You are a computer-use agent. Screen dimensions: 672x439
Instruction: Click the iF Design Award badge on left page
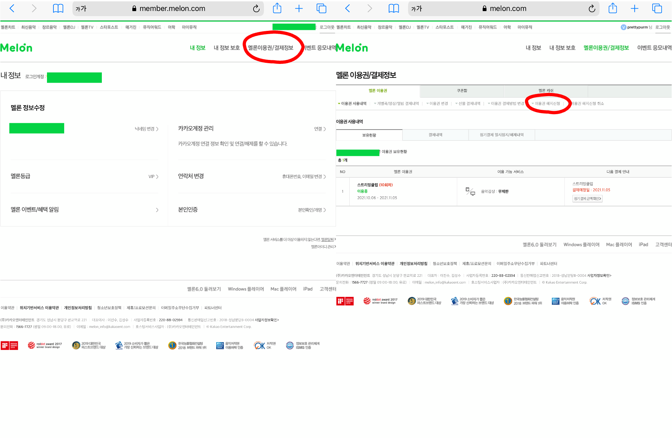tap(9, 345)
